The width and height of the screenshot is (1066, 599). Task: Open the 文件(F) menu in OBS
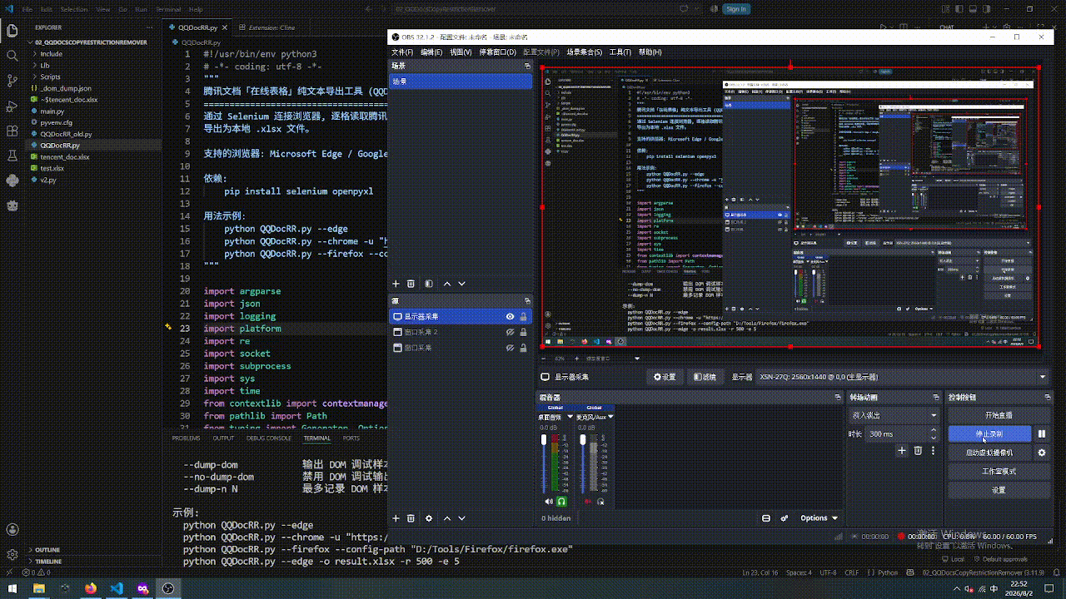(402, 52)
